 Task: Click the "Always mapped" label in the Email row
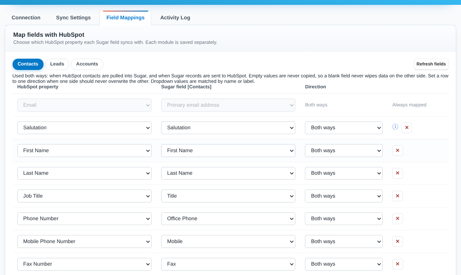click(409, 105)
